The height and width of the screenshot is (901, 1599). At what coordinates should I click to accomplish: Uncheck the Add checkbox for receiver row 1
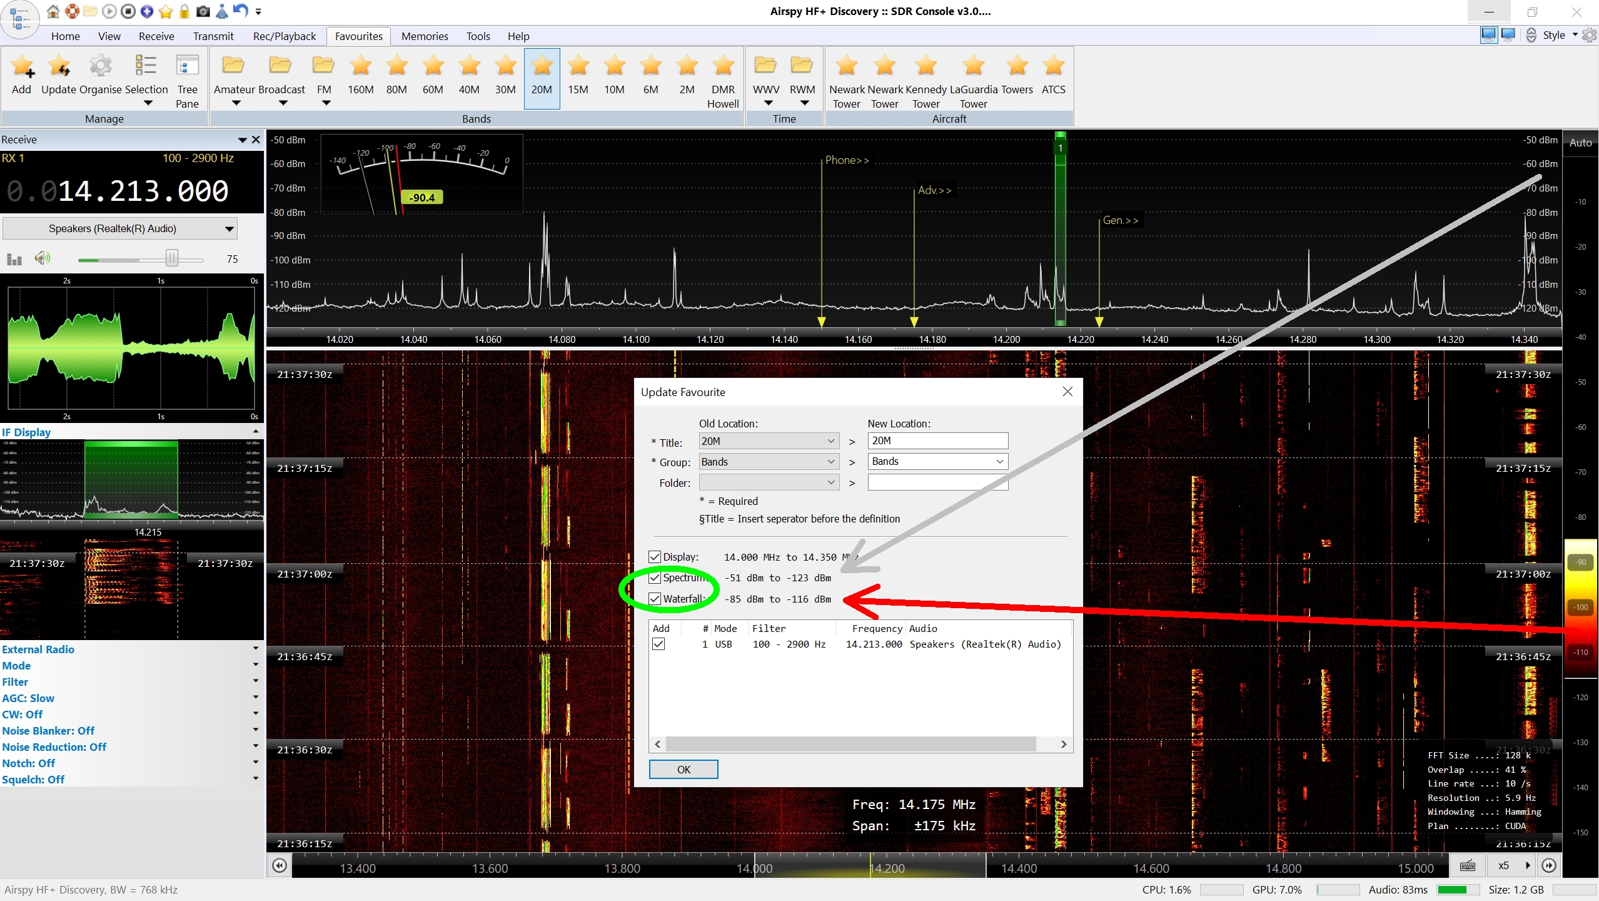[x=658, y=644]
